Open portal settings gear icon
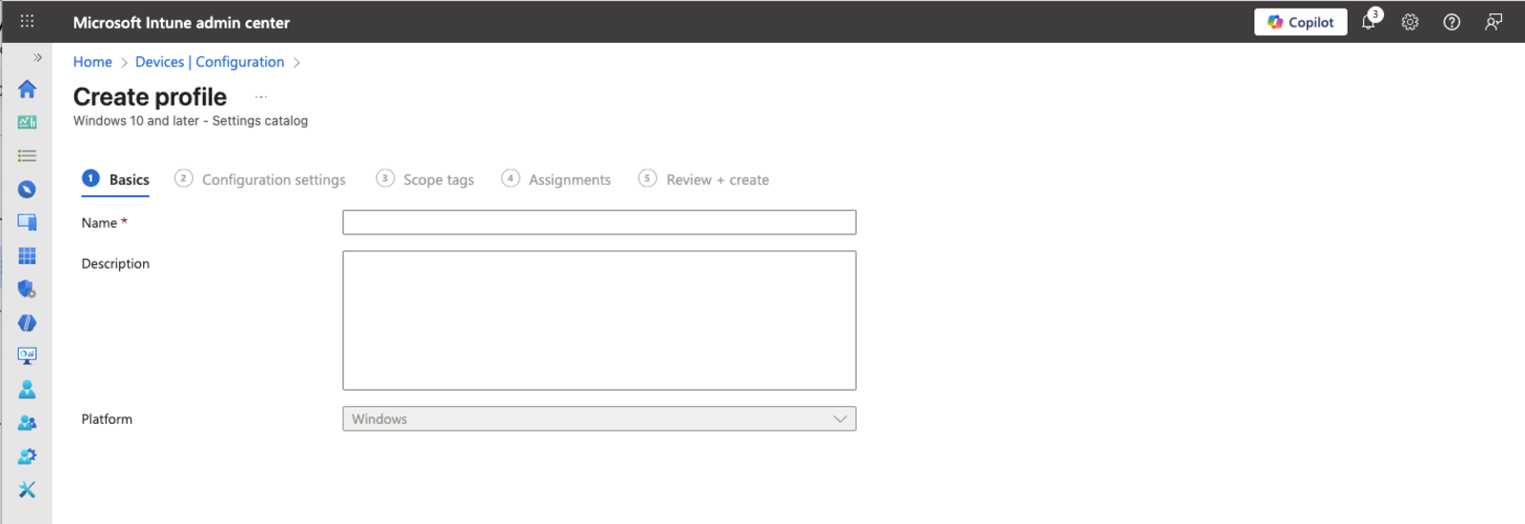Screen dimensions: 1525x524 [x=1410, y=22]
